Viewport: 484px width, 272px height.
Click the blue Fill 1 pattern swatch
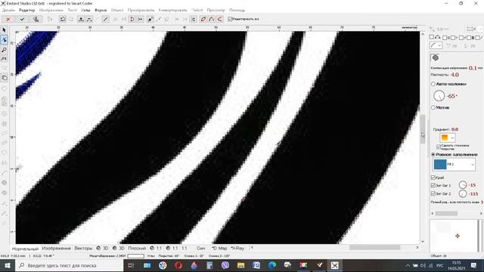[x=440, y=165]
